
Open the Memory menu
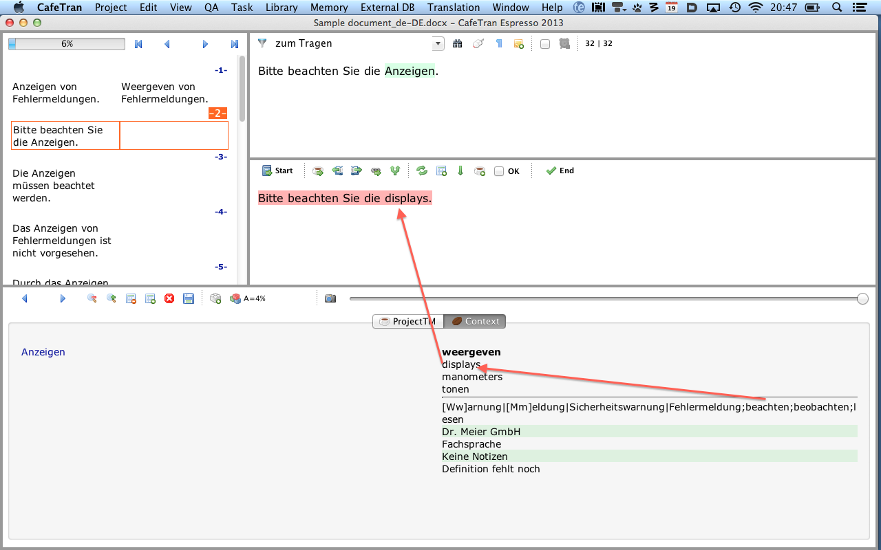329,8
